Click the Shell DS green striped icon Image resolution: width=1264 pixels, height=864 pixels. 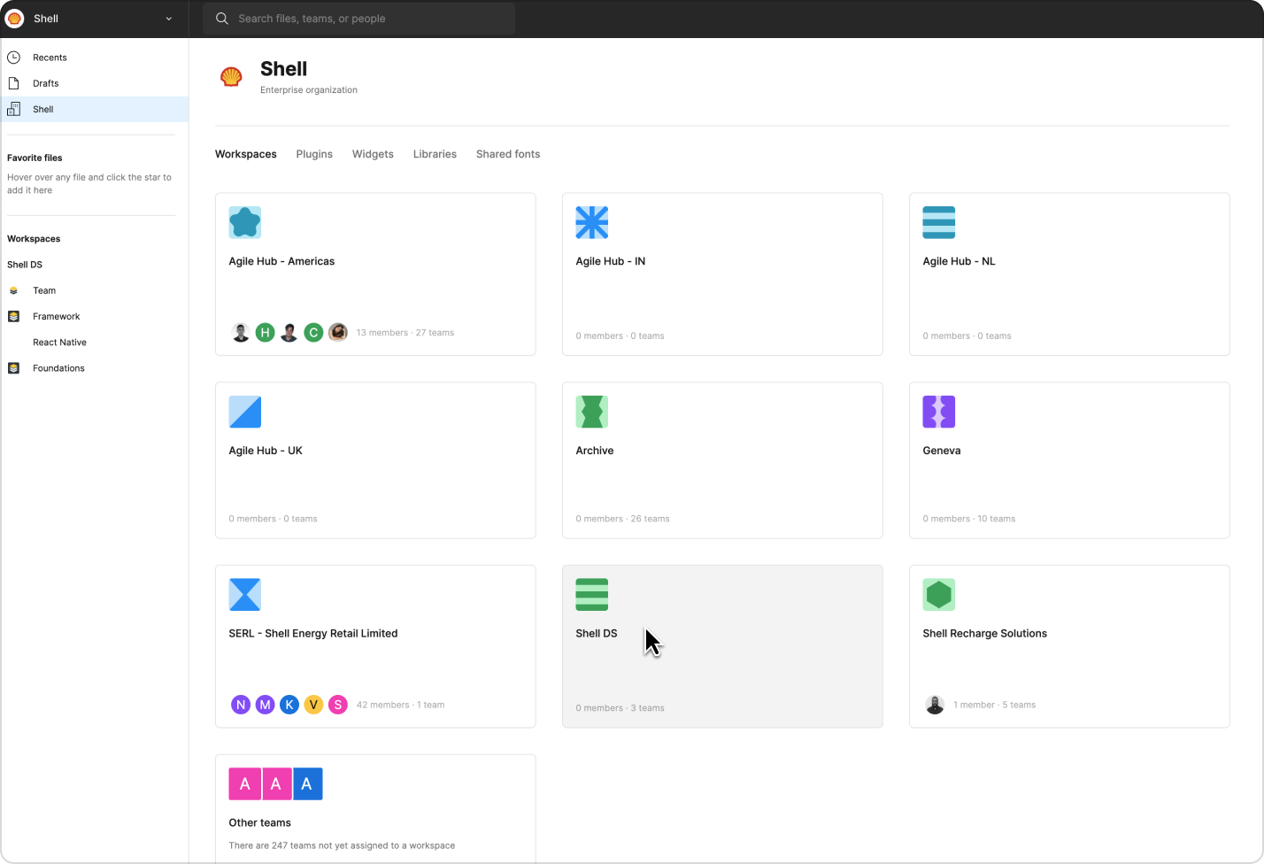pos(592,595)
